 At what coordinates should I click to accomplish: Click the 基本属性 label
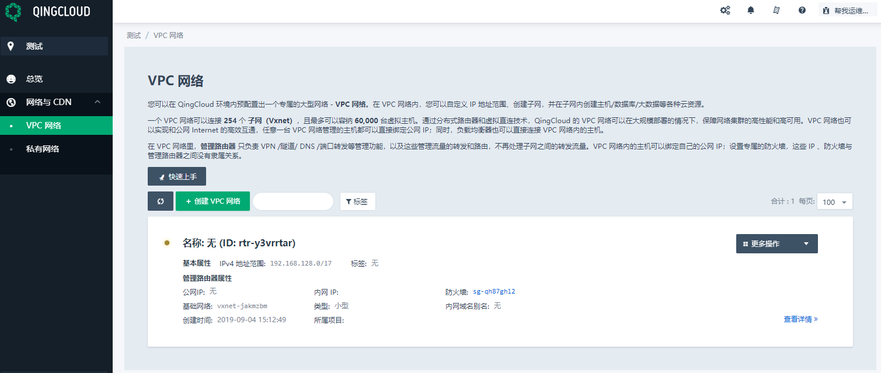(x=197, y=263)
